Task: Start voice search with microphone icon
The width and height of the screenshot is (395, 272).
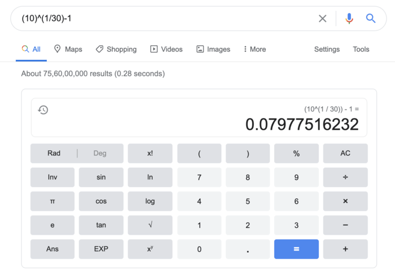Action: coord(349,19)
